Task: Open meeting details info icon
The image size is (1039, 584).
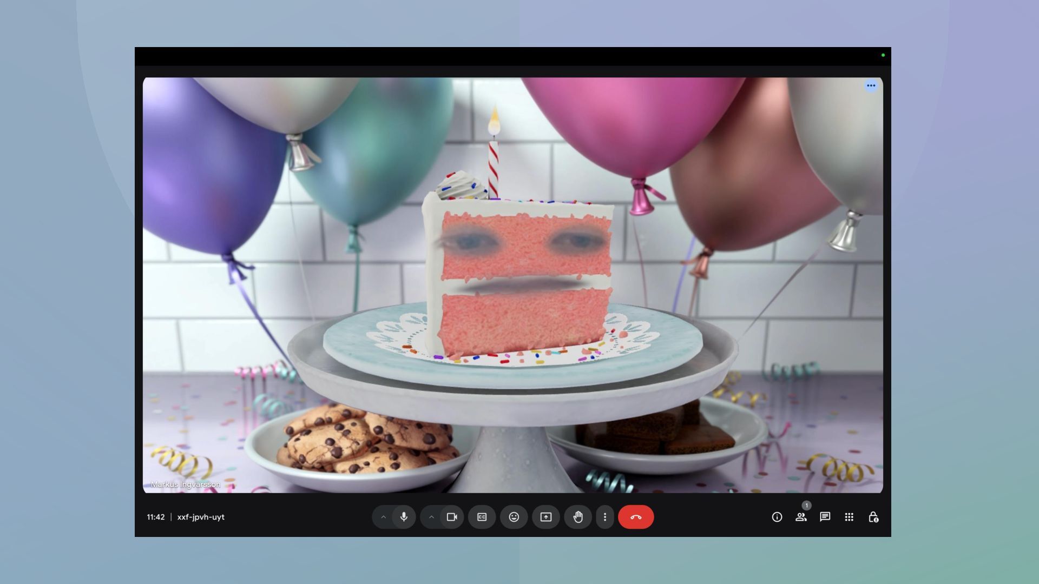Action: pyautogui.click(x=777, y=517)
